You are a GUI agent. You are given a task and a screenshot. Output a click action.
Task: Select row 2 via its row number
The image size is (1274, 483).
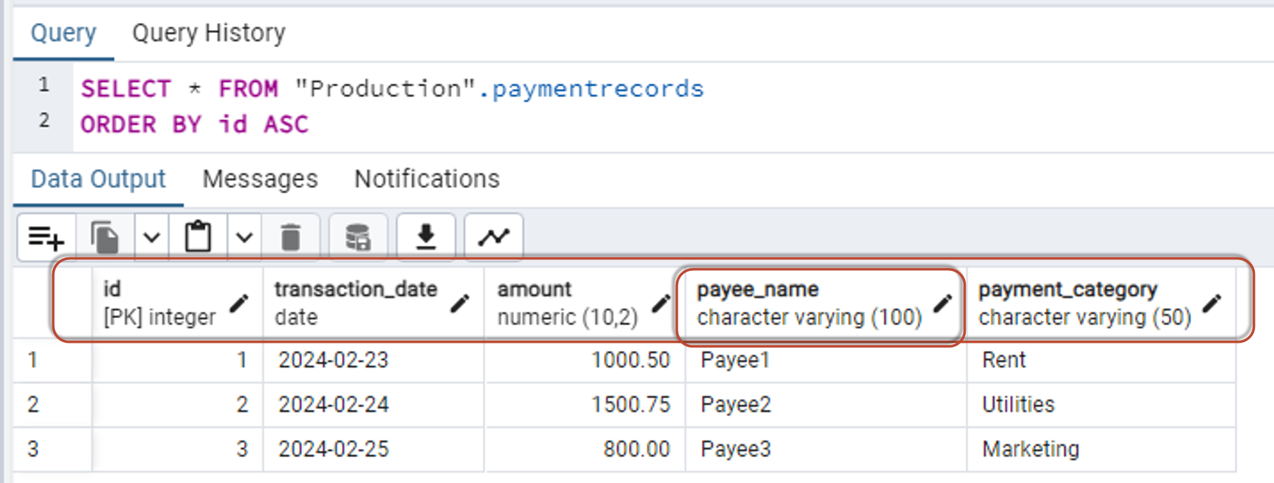33,405
